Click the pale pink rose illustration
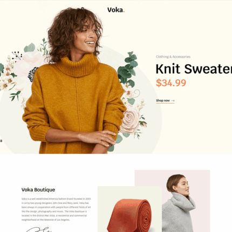The height and width of the screenshot is (232, 232). click(x=130, y=119)
